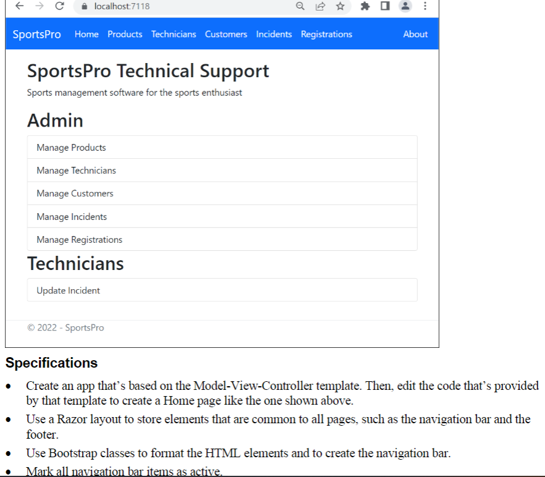Screen dimensions: 545x477
Task: Select the Technicians navigation link
Action: pos(173,34)
